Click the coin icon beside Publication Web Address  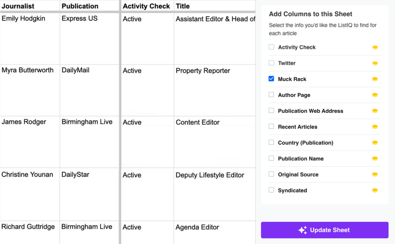pyautogui.click(x=375, y=111)
